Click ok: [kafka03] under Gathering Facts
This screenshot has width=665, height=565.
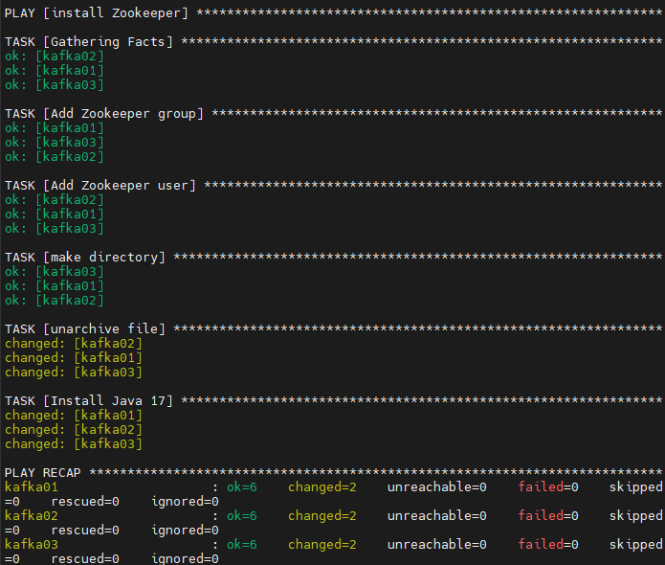pos(55,85)
